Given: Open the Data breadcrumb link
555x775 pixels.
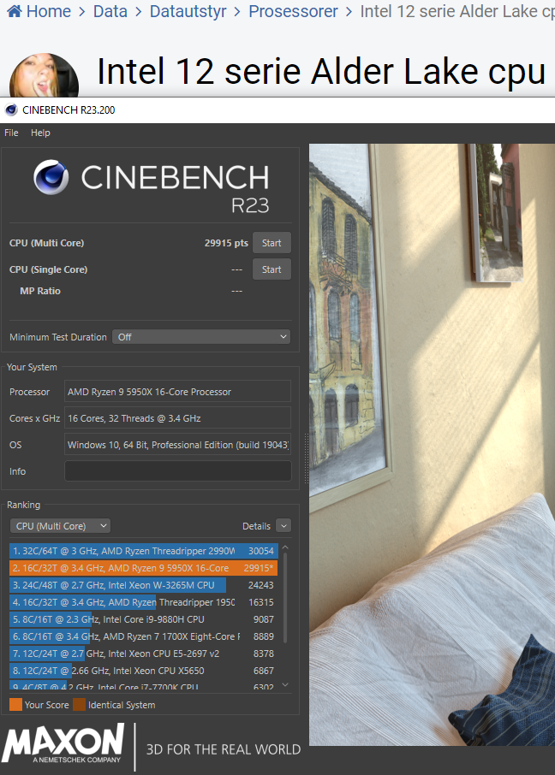Looking at the screenshot, I should (110, 11).
